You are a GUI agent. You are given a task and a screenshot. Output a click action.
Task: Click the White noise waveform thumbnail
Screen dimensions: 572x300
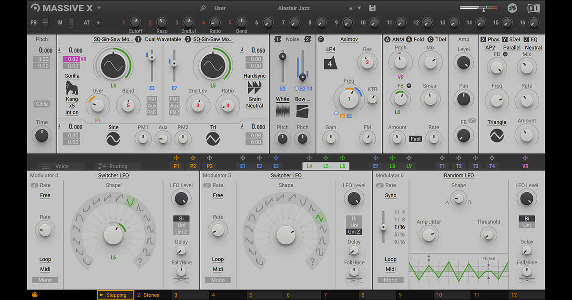[283, 111]
